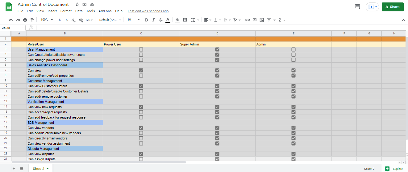Viewport: 408px width, 172px height.
Task: Open the zoom level 100% dropdown
Action: coord(47,20)
